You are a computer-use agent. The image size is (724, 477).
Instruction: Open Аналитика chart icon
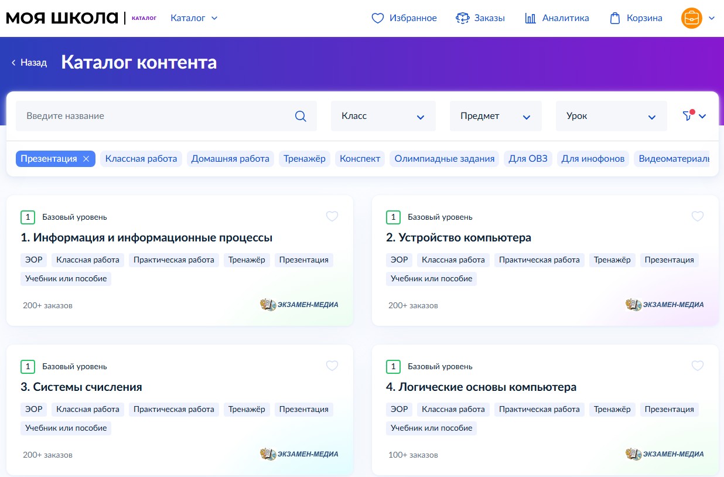(531, 18)
